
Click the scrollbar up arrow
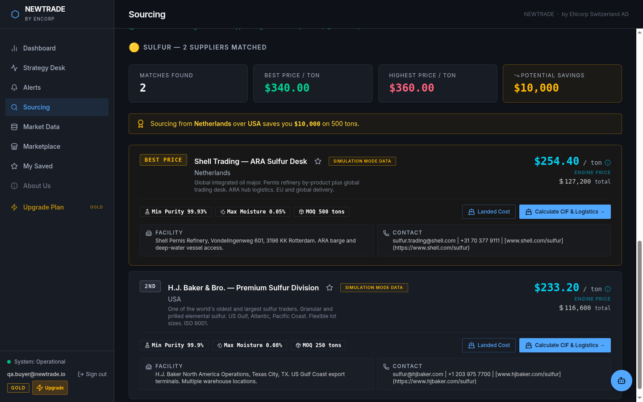(x=639, y=32)
